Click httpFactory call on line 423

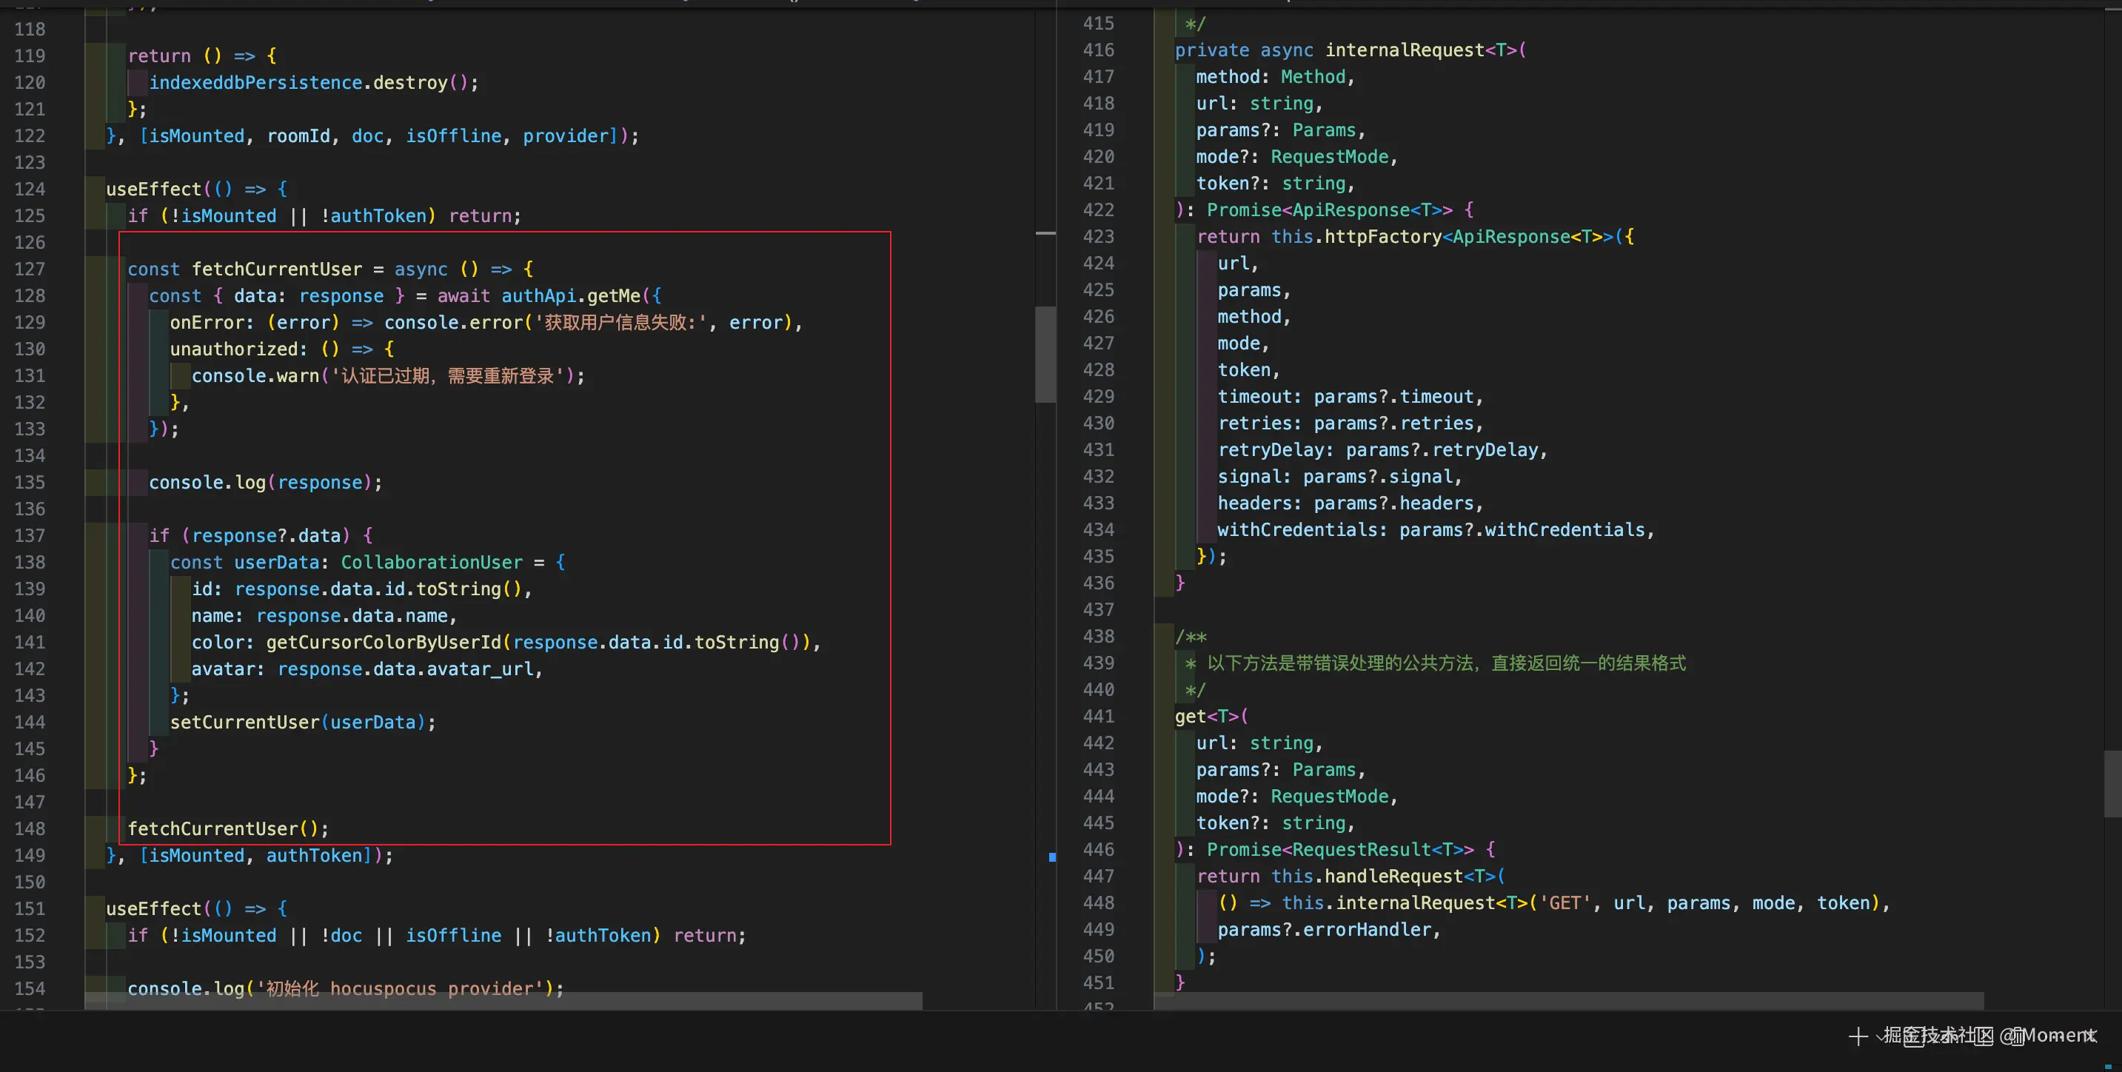tap(1382, 238)
